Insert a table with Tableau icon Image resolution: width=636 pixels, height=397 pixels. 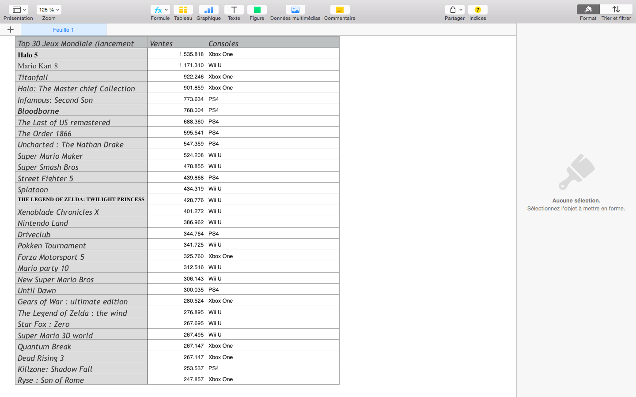coord(183,10)
